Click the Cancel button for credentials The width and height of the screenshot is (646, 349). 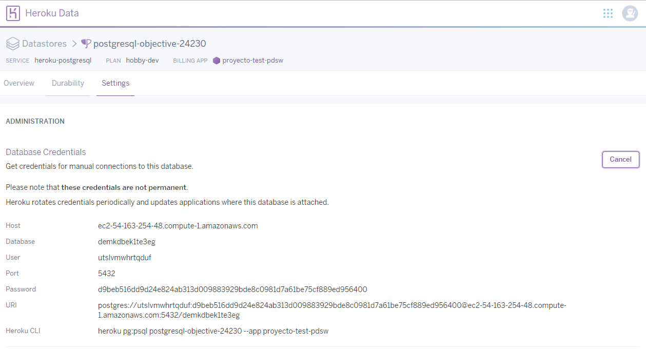[620, 160]
